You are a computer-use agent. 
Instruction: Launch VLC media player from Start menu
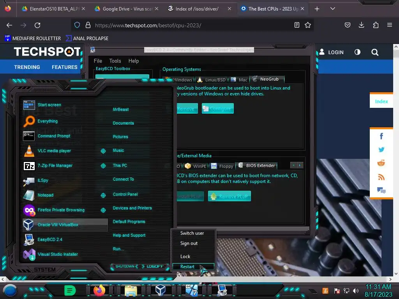coord(54,151)
